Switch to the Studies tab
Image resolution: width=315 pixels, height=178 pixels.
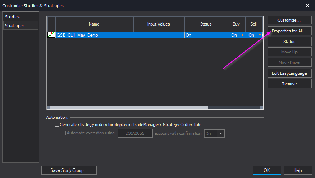pyautogui.click(x=12, y=17)
